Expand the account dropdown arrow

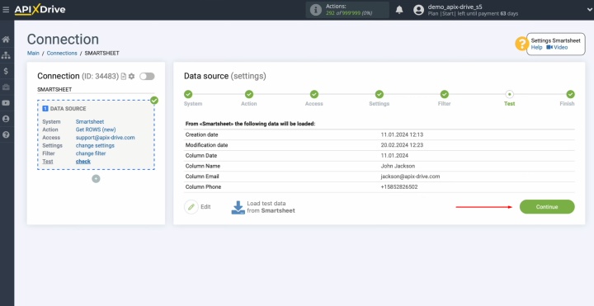point(589,10)
